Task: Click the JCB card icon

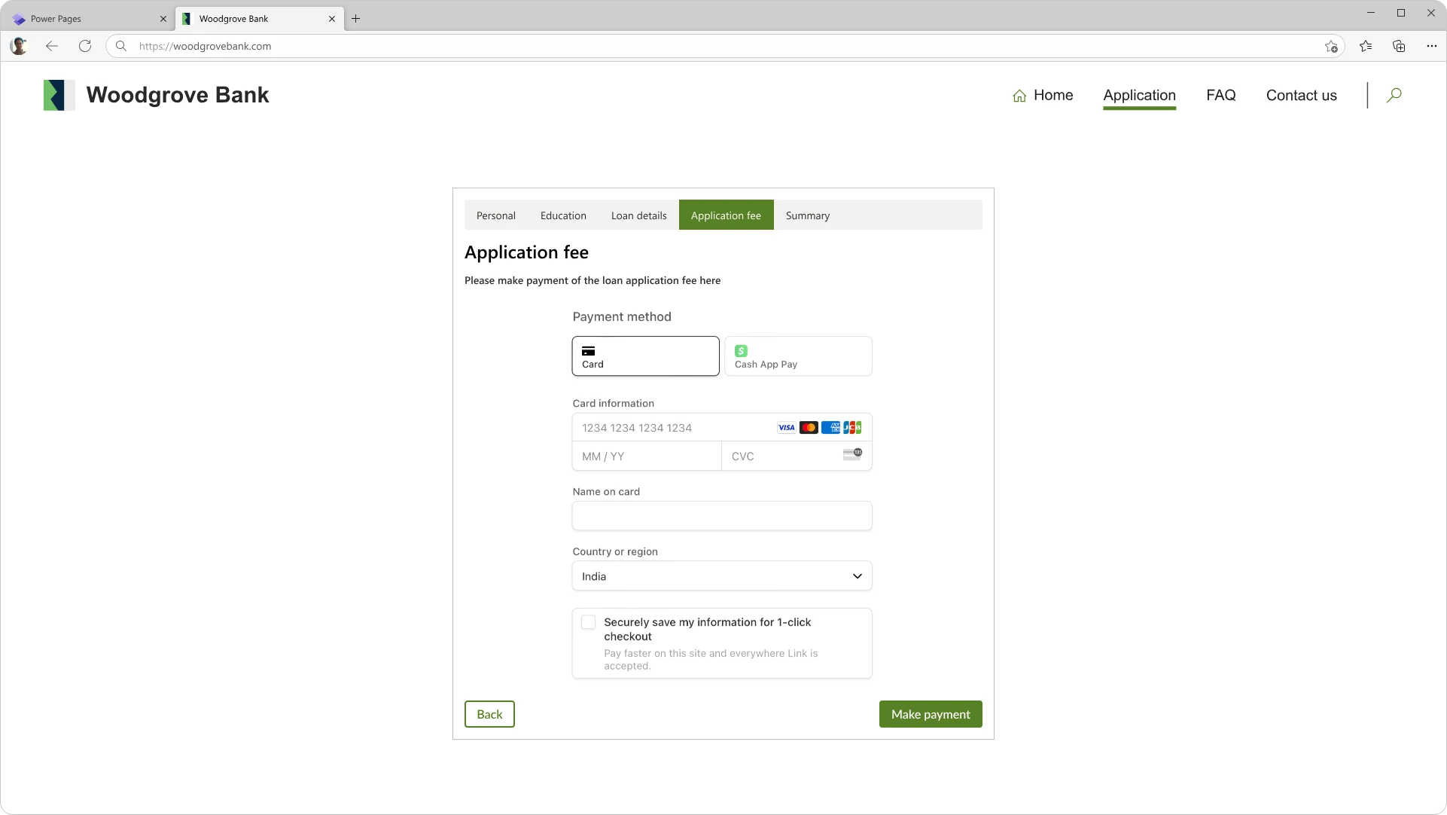Action: (852, 427)
